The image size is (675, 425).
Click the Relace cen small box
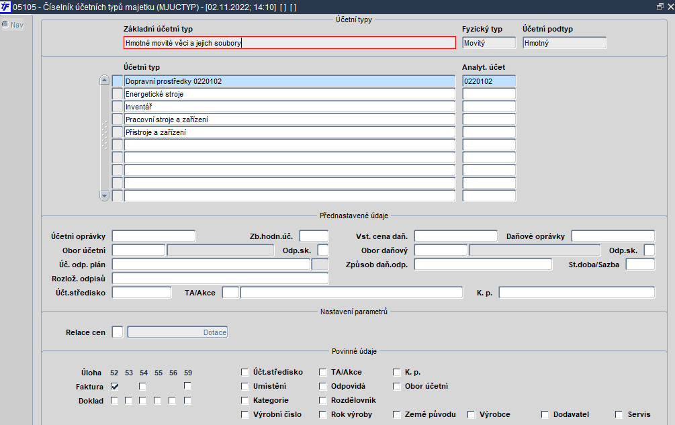click(x=118, y=332)
